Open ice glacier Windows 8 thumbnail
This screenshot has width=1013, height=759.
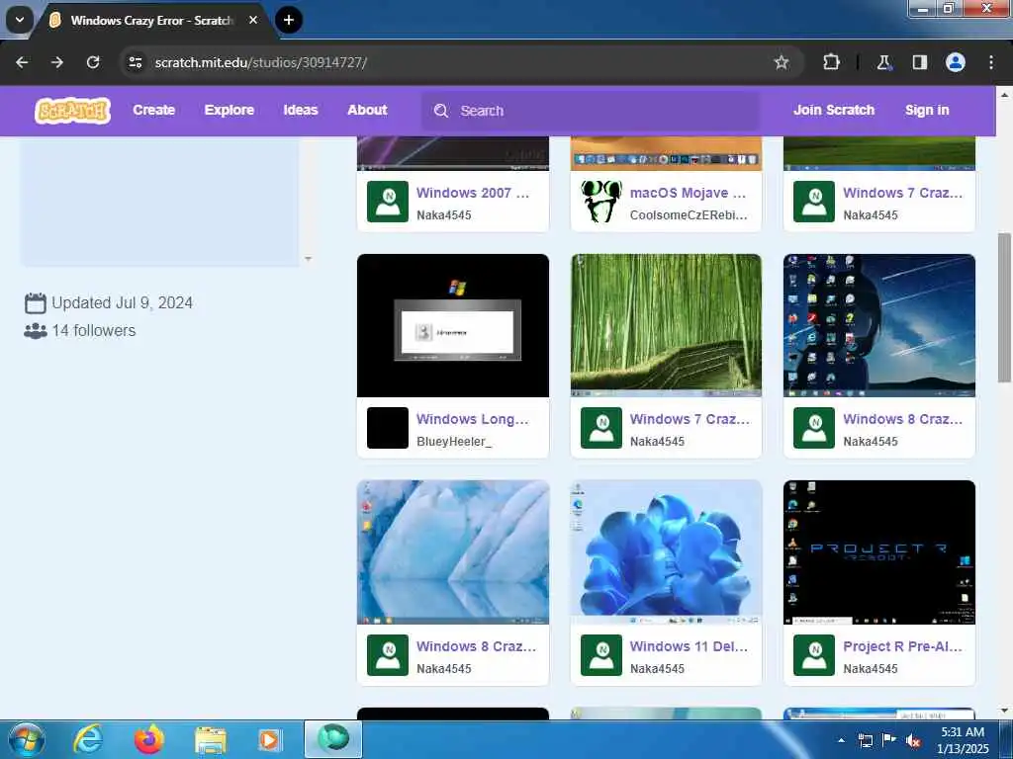tap(453, 551)
